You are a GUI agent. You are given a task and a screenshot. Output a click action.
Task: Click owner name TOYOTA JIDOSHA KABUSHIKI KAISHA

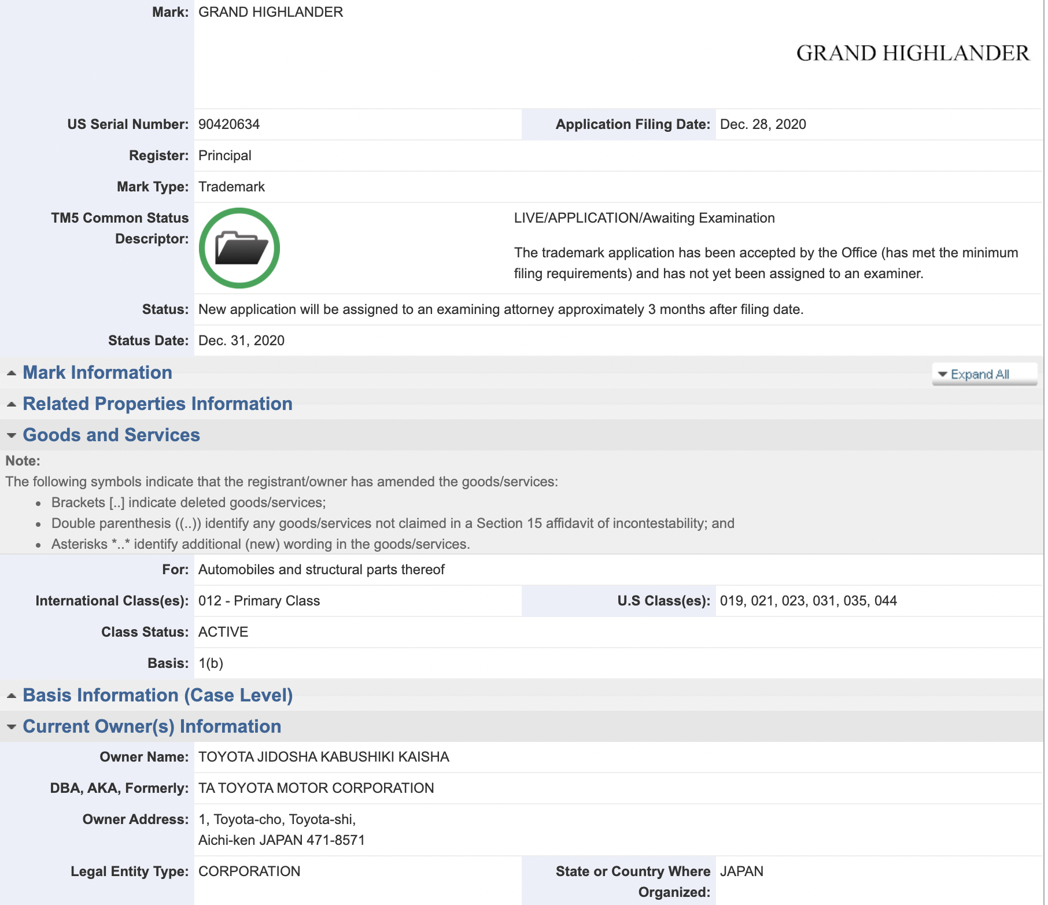[x=323, y=757]
